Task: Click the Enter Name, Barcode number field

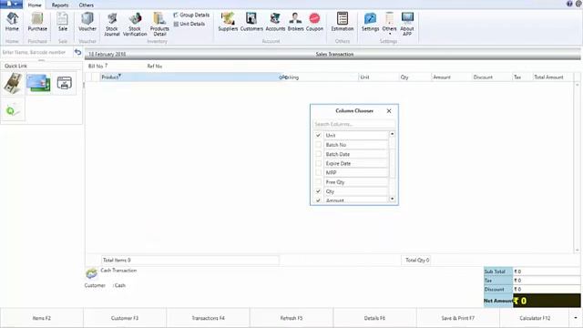Action: (36, 52)
